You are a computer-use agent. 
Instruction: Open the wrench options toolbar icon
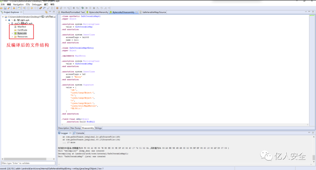click(9, 8)
